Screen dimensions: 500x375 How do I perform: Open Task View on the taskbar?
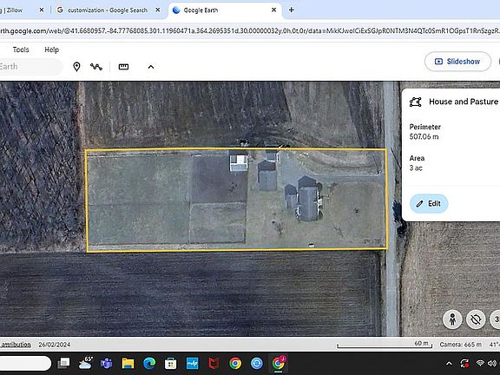(63, 363)
